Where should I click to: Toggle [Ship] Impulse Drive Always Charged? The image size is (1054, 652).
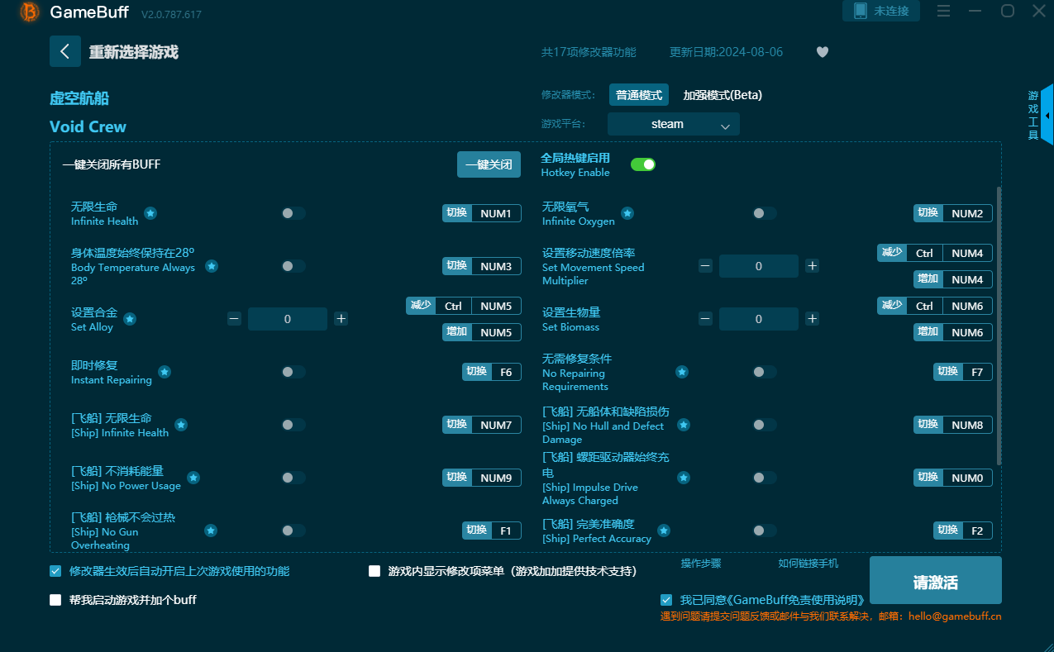pyautogui.click(x=764, y=478)
